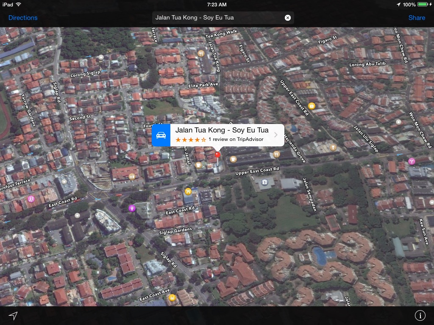Tap the yellow shopping bag marker
This screenshot has width=434, height=325.
[312, 106]
